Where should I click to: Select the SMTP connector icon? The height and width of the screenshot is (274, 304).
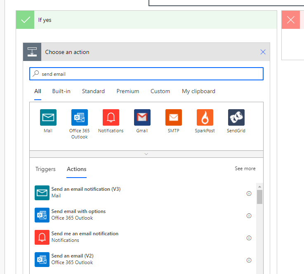click(x=174, y=117)
